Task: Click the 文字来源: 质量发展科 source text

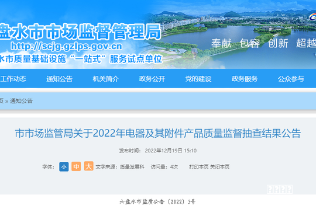Action: coord(120,167)
